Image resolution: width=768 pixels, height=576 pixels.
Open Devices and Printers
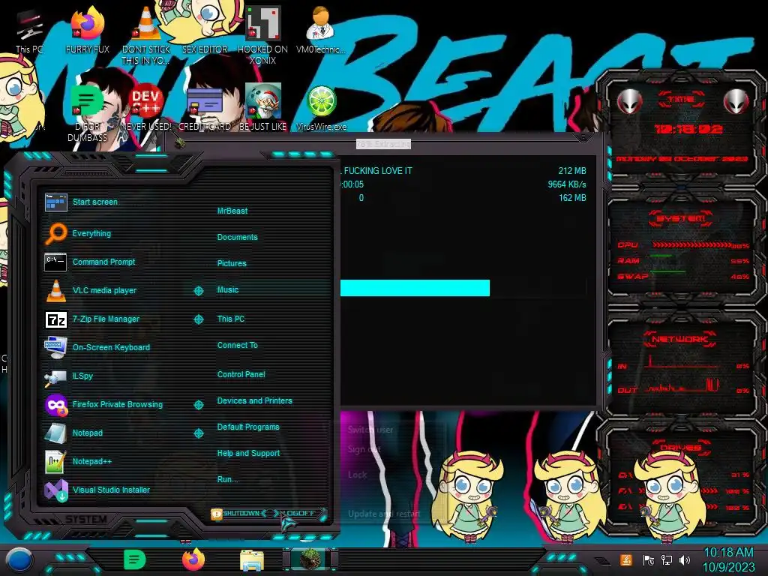pyautogui.click(x=255, y=400)
